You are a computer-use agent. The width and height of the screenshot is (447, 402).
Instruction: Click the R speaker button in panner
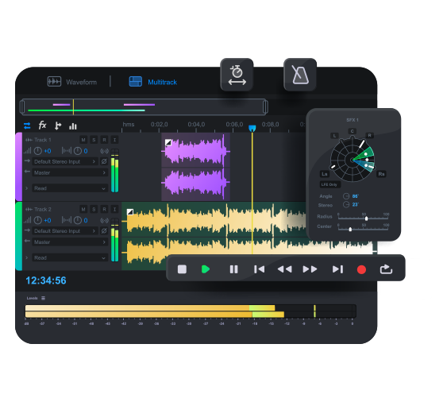click(369, 136)
